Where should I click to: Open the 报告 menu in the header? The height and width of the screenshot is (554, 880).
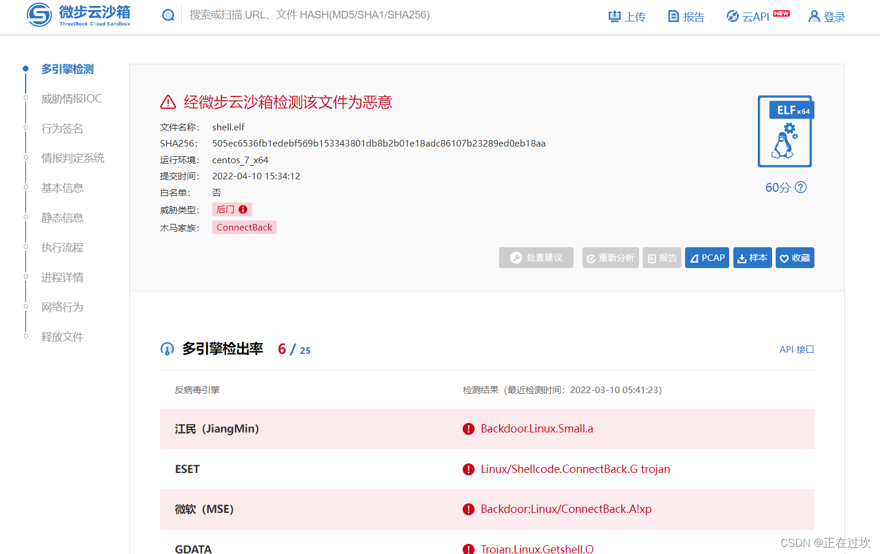686,17
